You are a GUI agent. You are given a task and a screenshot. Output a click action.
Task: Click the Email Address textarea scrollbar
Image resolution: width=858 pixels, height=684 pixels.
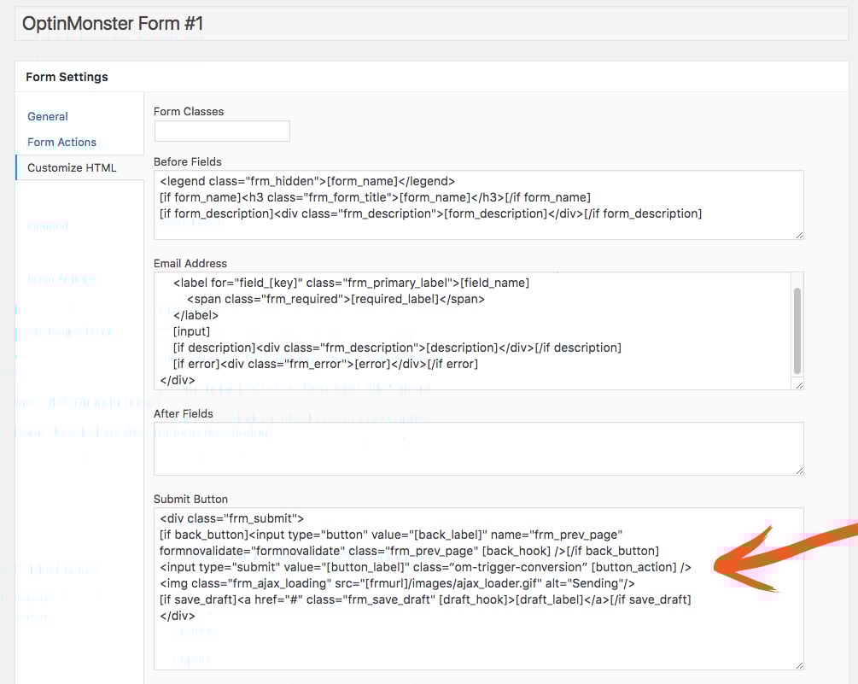coord(797,331)
